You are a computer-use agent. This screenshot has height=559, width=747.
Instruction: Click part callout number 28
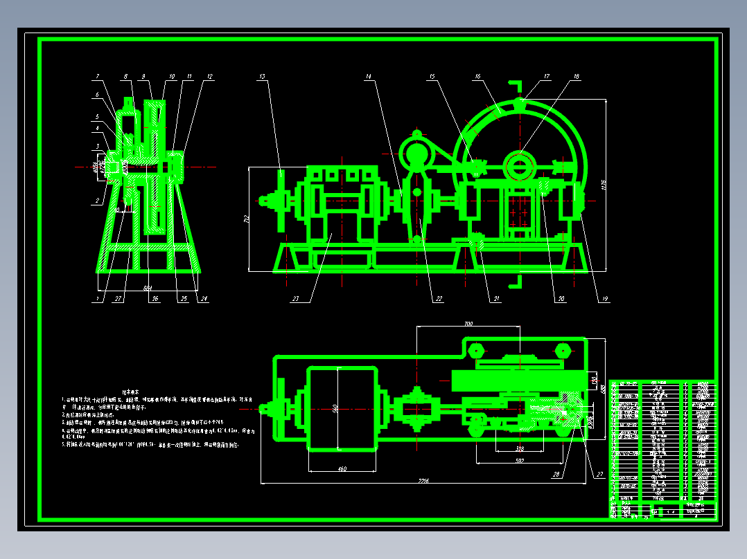556,475
